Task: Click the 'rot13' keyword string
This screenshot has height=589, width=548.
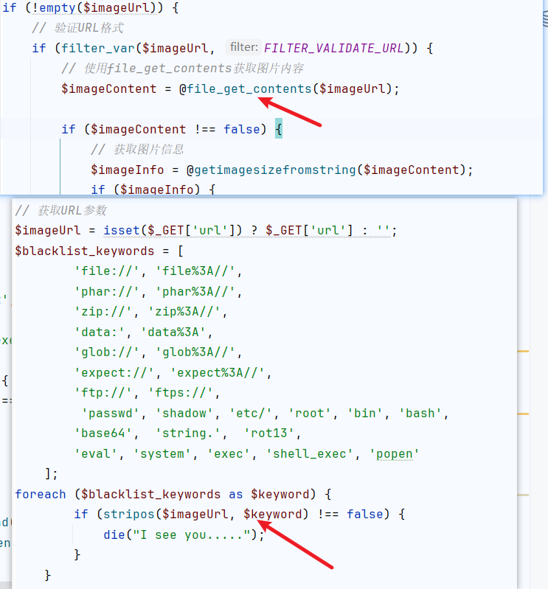Action: click(269, 433)
